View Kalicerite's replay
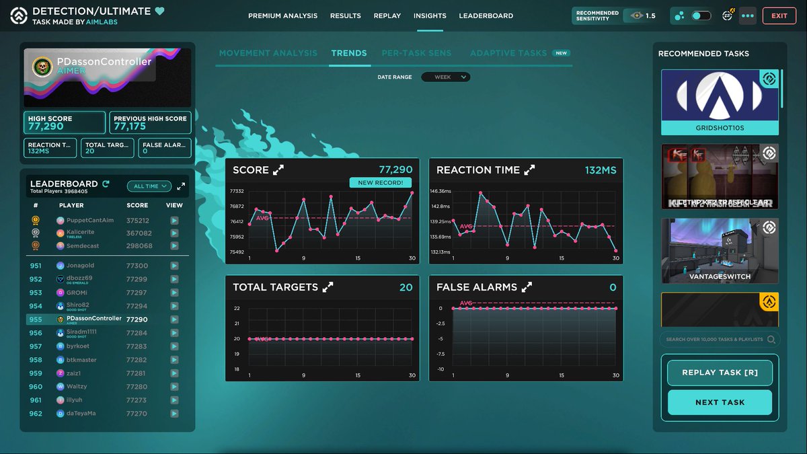Image resolution: width=807 pixels, height=454 pixels. point(174,233)
